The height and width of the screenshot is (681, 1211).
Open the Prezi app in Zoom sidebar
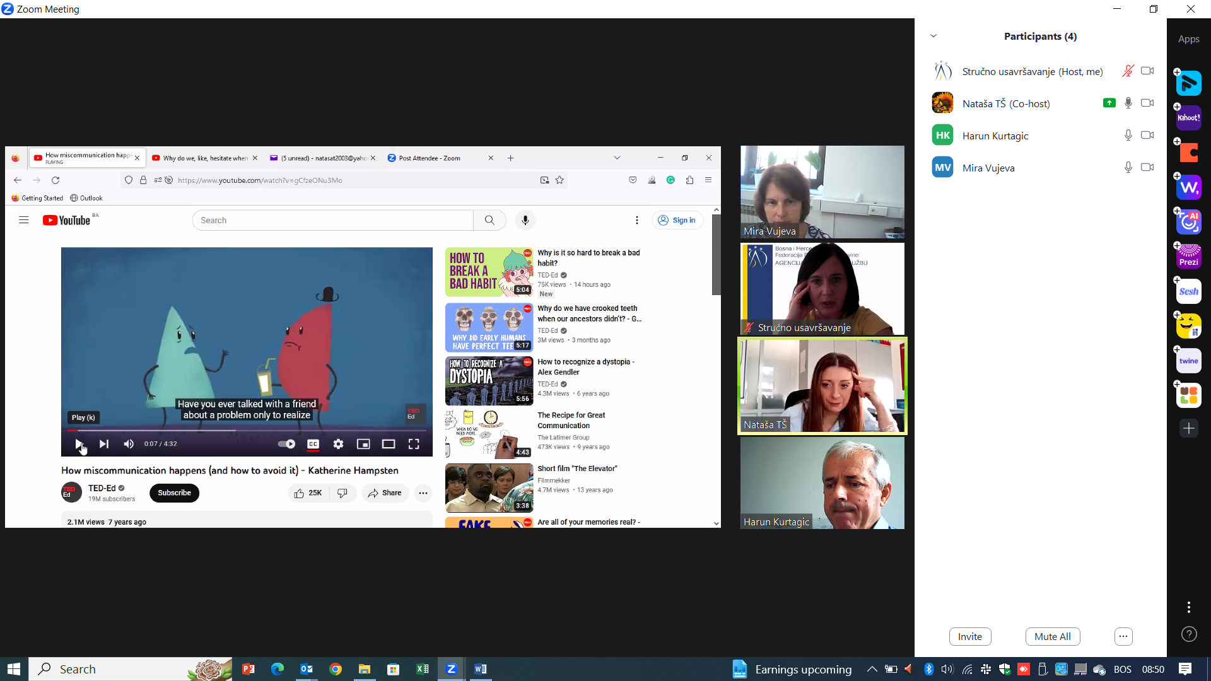(1188, 257)
